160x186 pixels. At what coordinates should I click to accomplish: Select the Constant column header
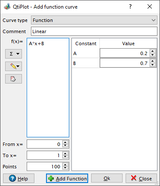[86, 43]
